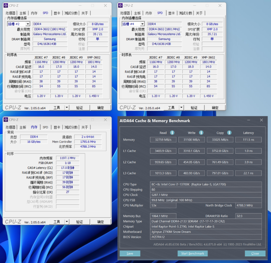The height and width of the screenshot is (263, 271).
Task: Open the Slot #4 dropdown in CPU-Z
Action: [x=142, y=24]
